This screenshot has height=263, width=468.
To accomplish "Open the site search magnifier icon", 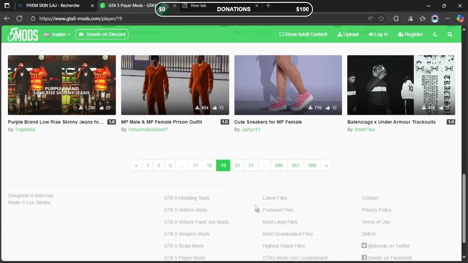I will (x=450, y=34).
